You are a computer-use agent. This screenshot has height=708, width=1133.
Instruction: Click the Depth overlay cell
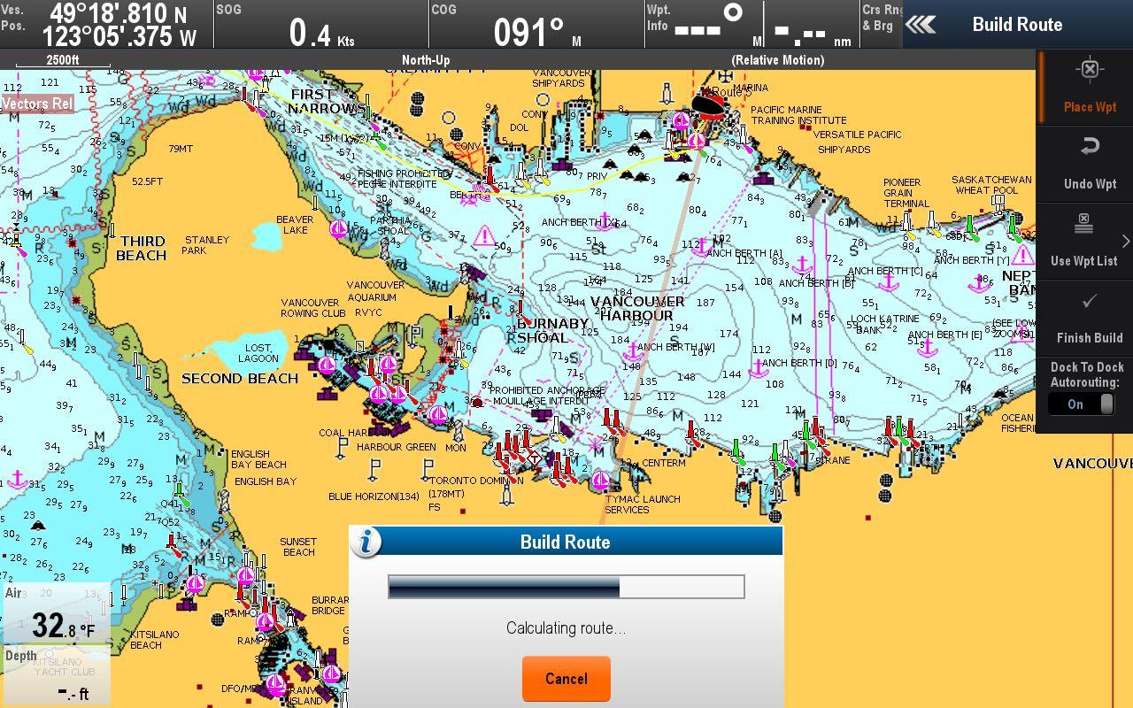(x=56, y=674)
